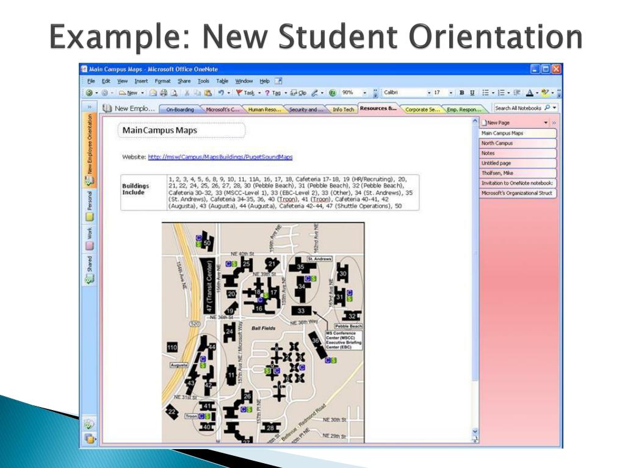Open the Tag dropdown arrow

286,93
